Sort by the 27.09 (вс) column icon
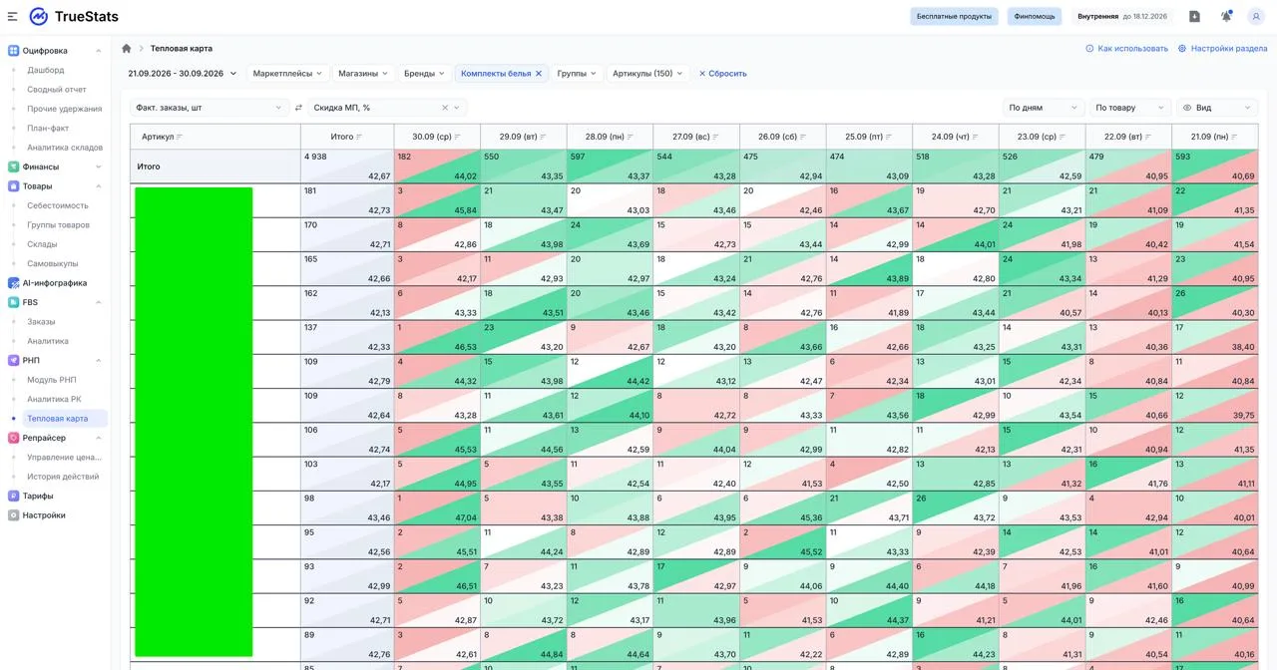This screenshot has height=670, width=1277. [x=717, y=137]
